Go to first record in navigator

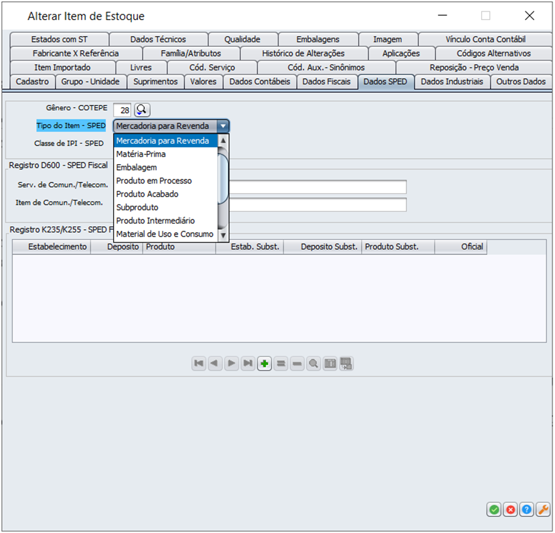tap(199, 364)
